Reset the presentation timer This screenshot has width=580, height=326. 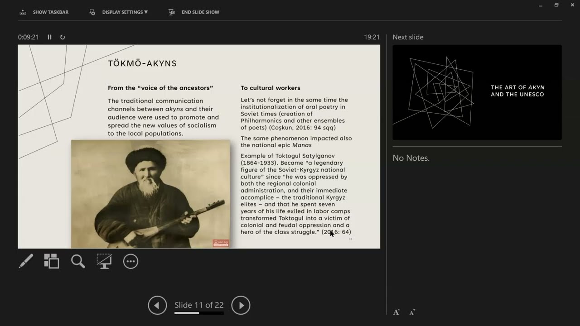click(x=63, y=37)
